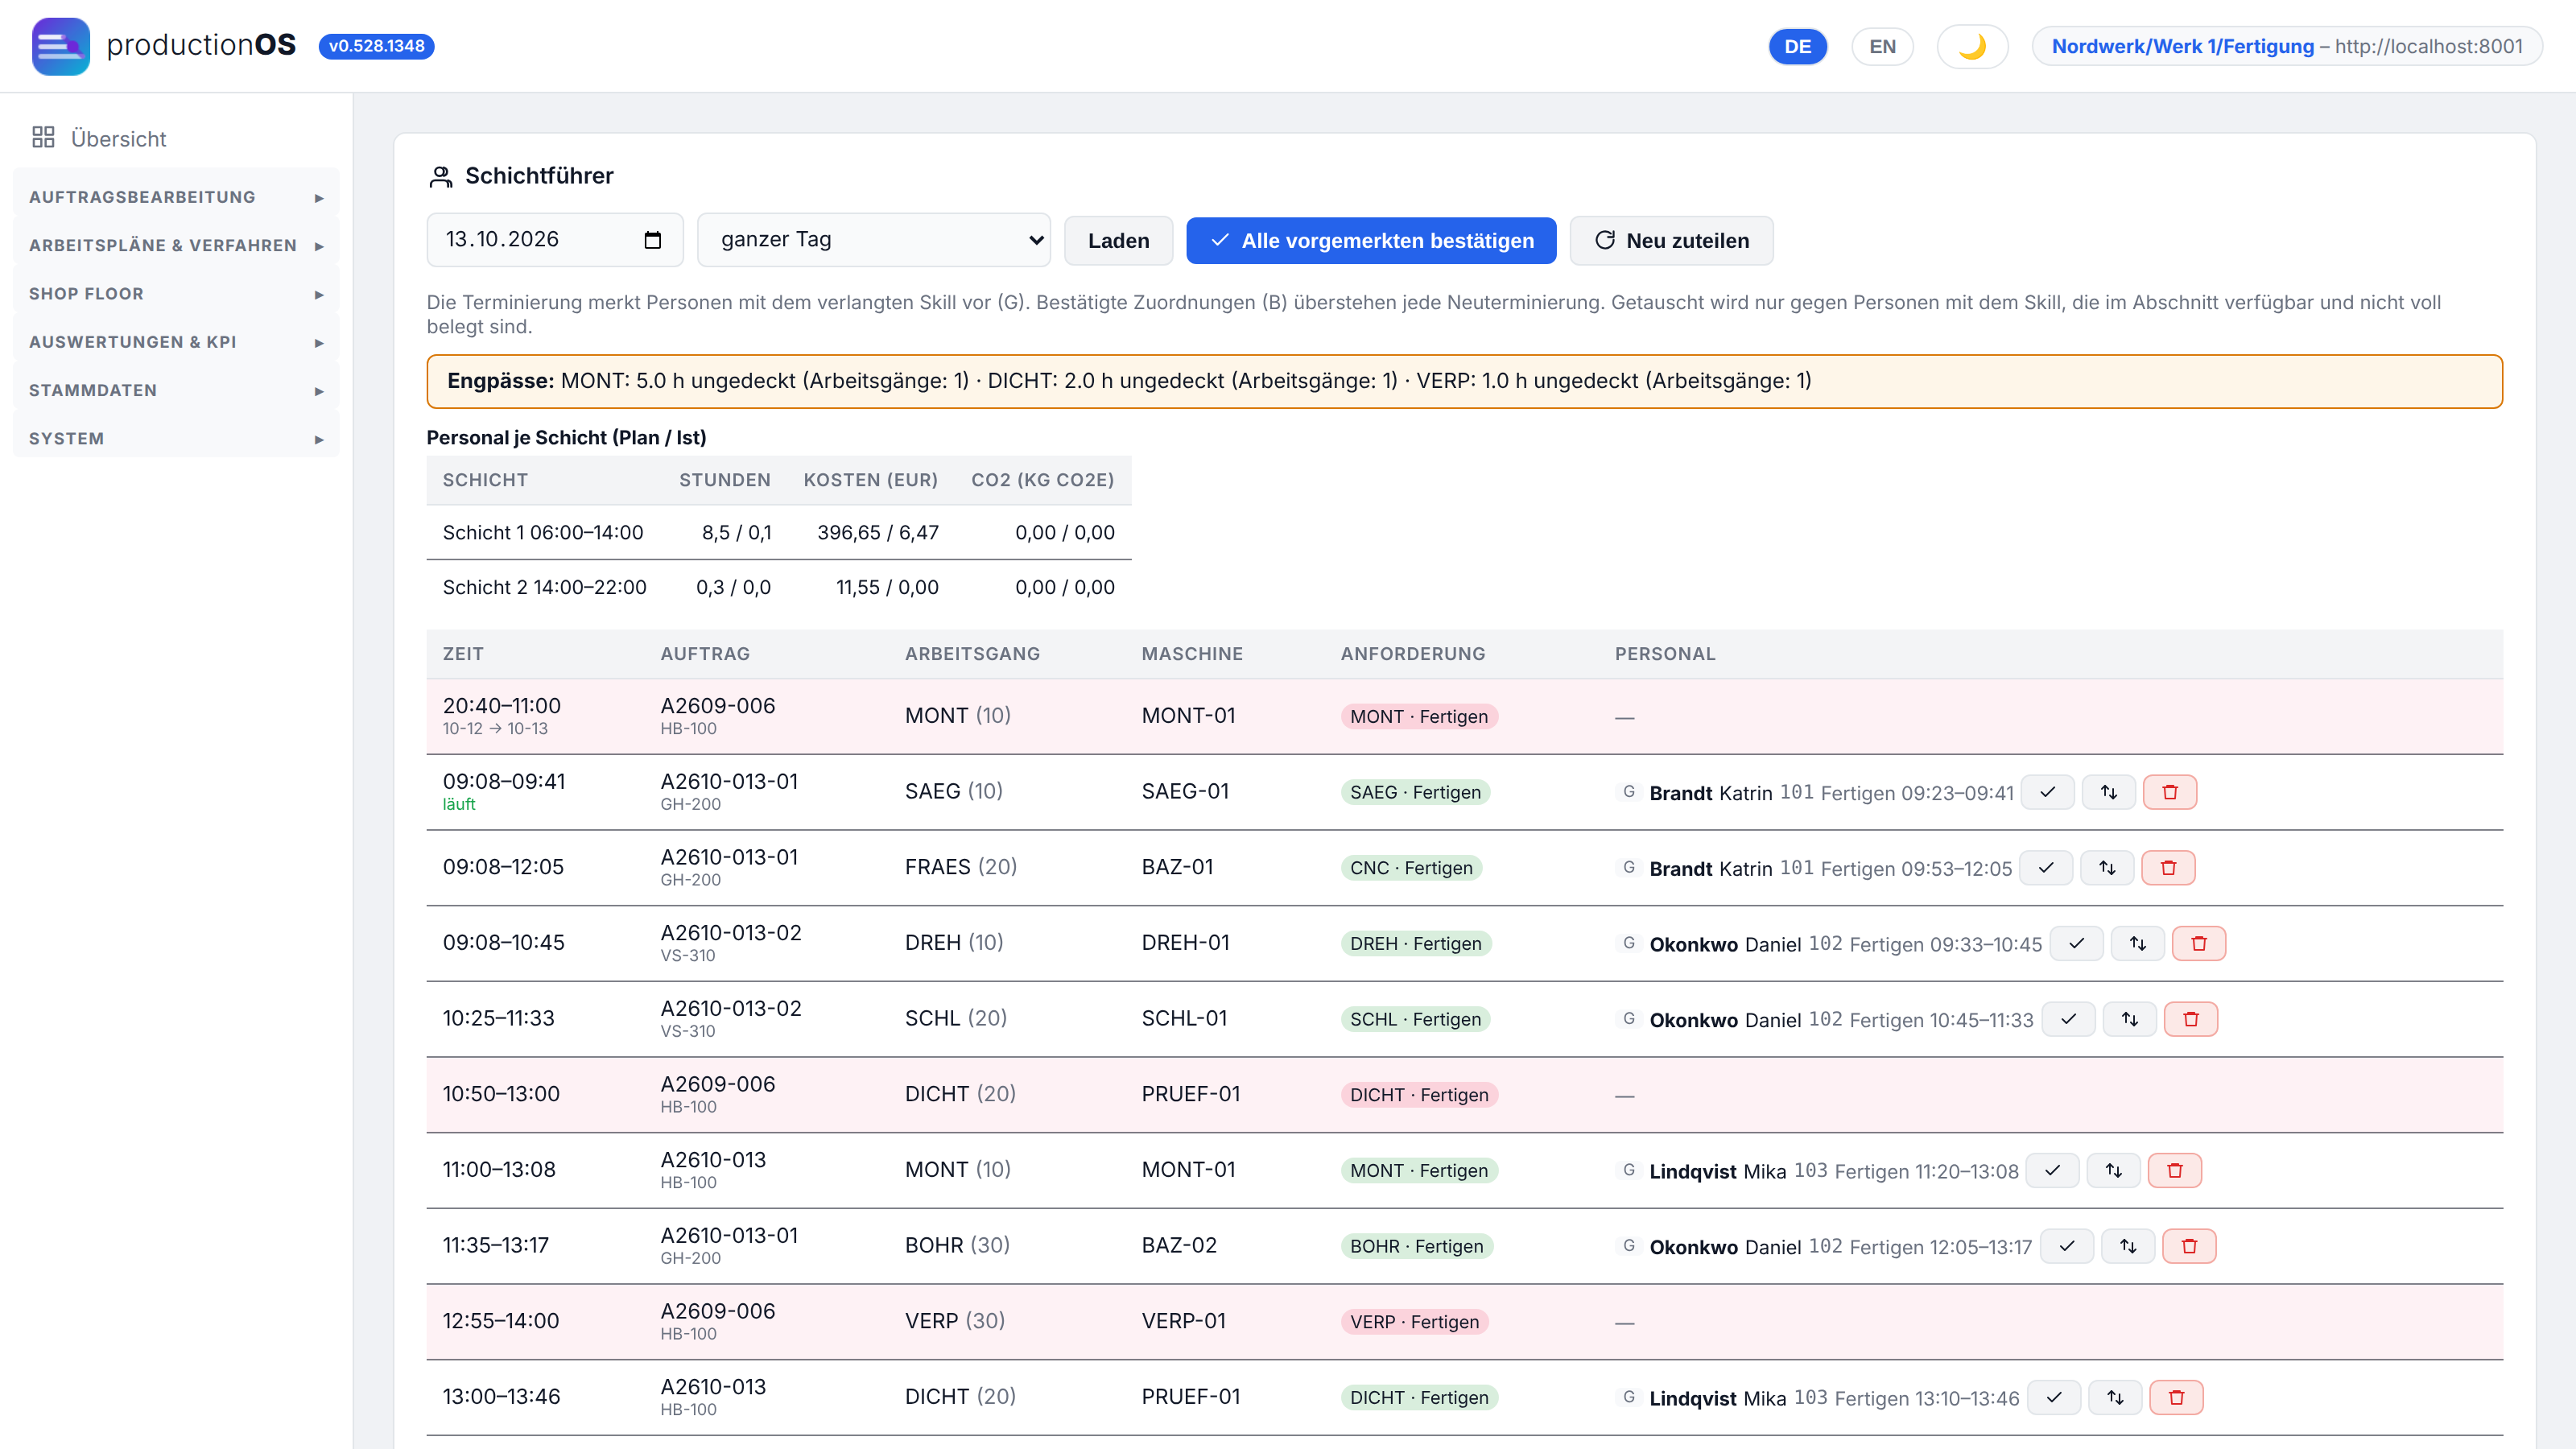Click the Laden button

[x=1118, y=241]
